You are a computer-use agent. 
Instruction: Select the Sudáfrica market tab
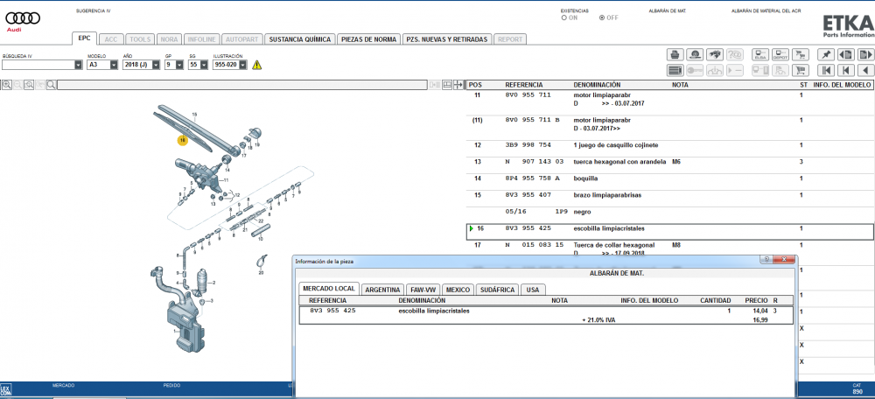pos(497,290)
